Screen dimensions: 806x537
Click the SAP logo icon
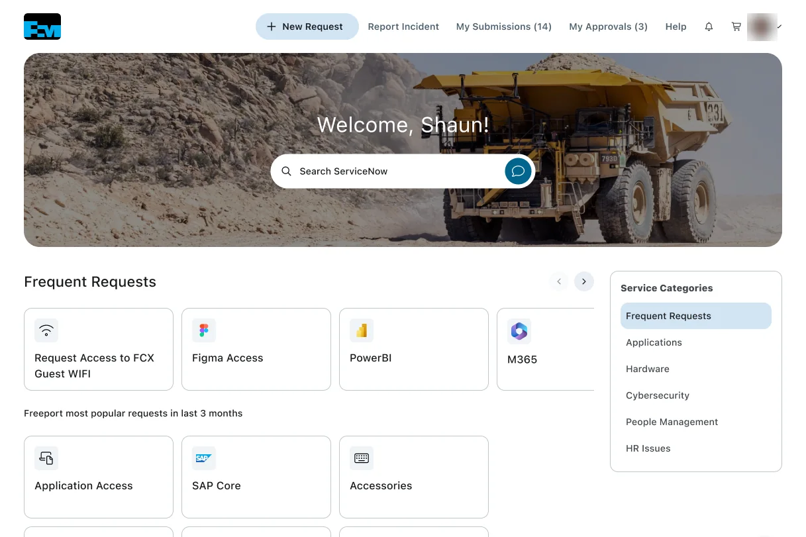204,458
